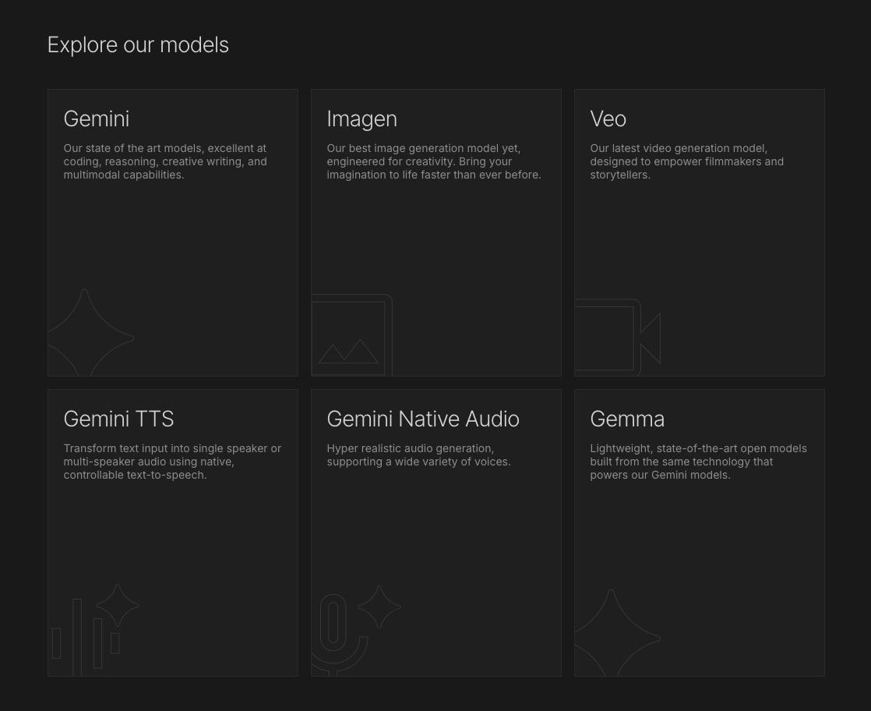
Task: Open the Veo model card title
Action: (x=608, y=119)
